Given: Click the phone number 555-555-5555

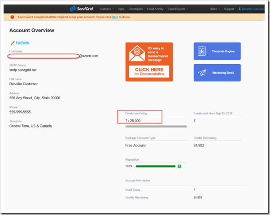Looking at the screenshot, I should pos(20,112).
